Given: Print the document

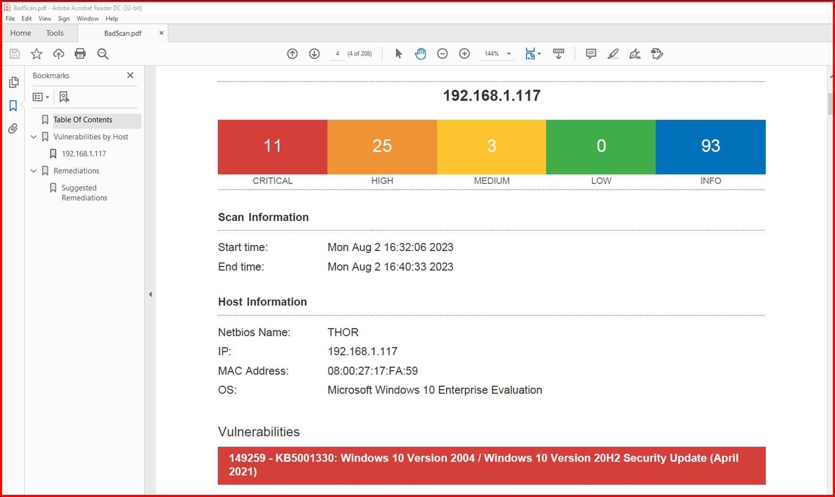Looking at the screenshot, I should [80, 54].
